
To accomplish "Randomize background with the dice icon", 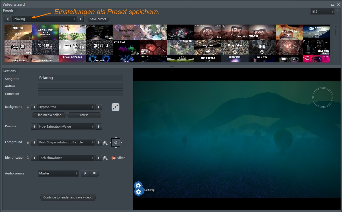I will [116, 107].
